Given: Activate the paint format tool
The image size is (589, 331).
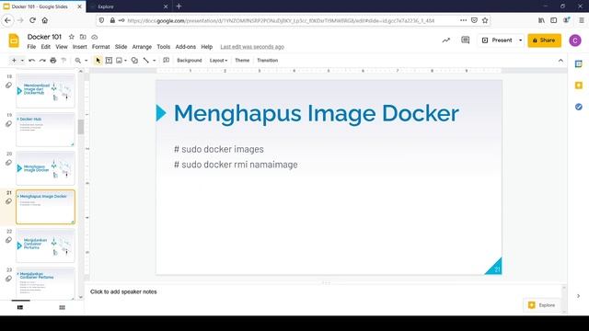Looking at the screenshot, I should click(64, 61).
